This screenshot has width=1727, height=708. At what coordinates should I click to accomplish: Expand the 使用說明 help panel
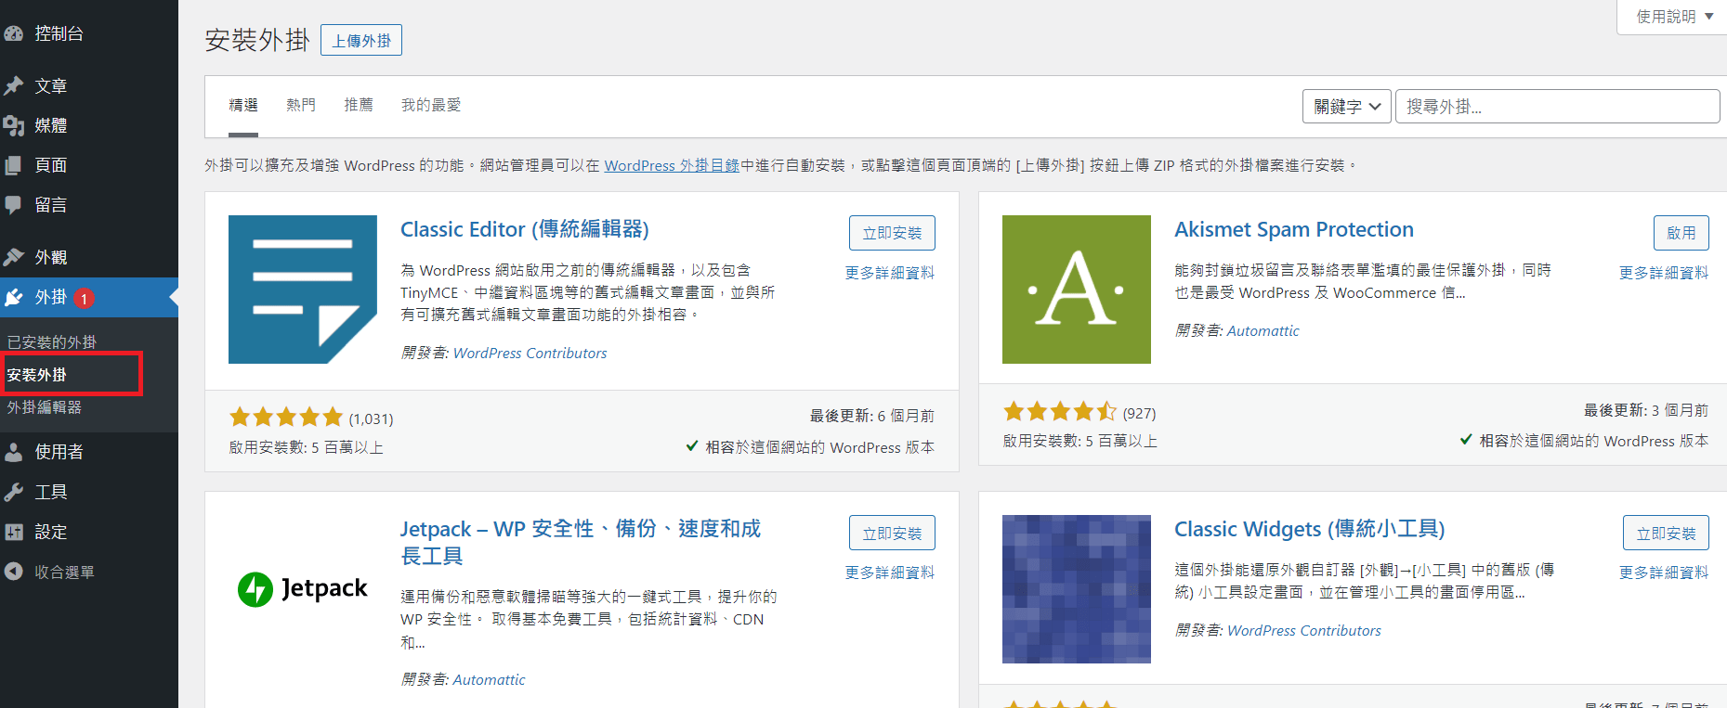point(1675,17)
